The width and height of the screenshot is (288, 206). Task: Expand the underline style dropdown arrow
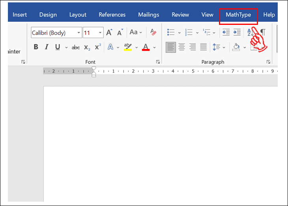click(66, 48)
